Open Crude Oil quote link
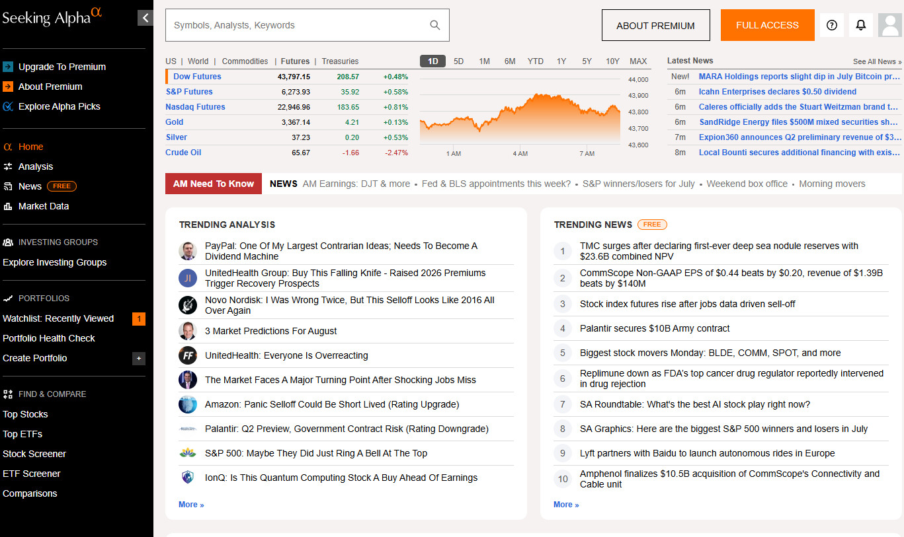This screenshot has height=537, width=904. tap(183, 153)
